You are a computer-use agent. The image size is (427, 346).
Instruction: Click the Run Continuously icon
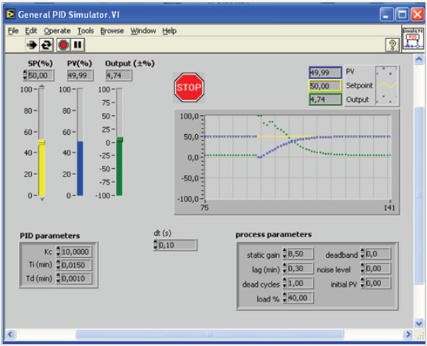point(47,44)
